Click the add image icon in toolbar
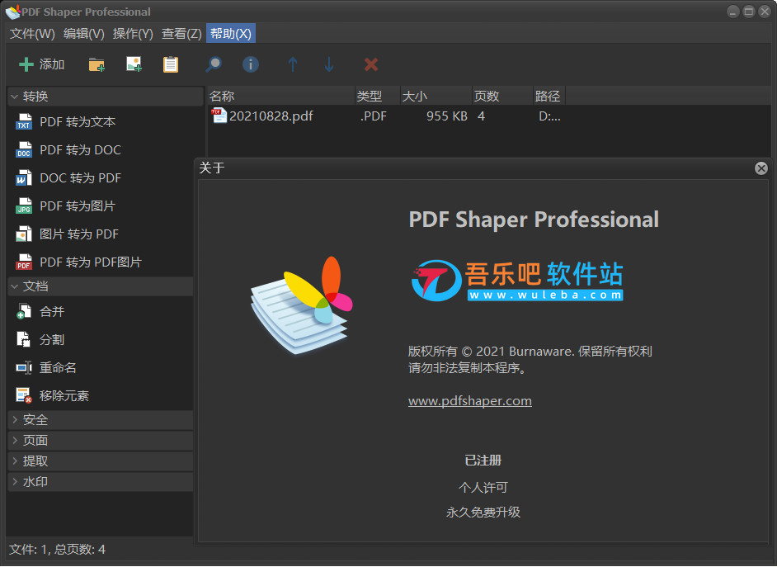 134,64
